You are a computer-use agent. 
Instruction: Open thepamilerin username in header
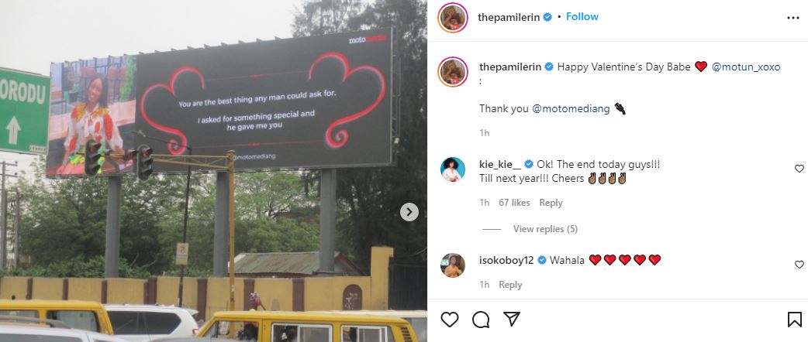pyautogui.click(x=509, y=17)
